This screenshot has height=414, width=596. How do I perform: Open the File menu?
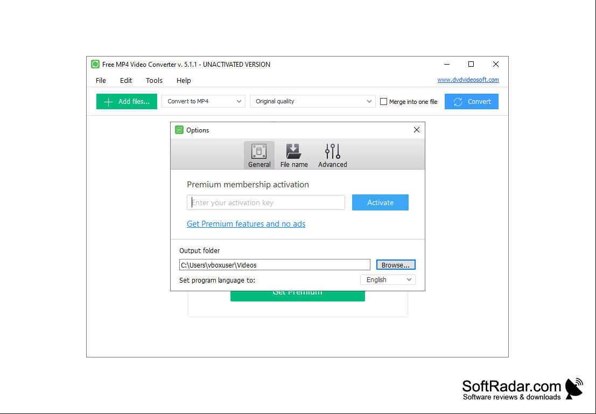click(101, 81)
